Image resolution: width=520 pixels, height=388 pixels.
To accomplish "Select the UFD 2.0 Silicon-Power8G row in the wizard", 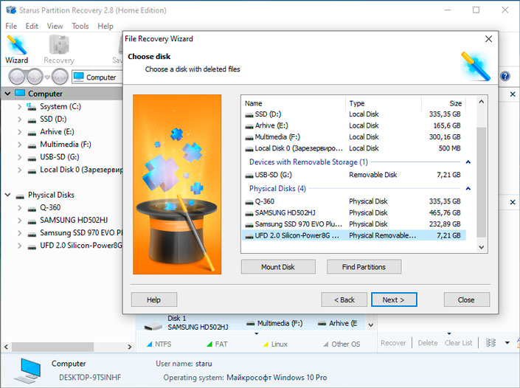I will [354, 235].
